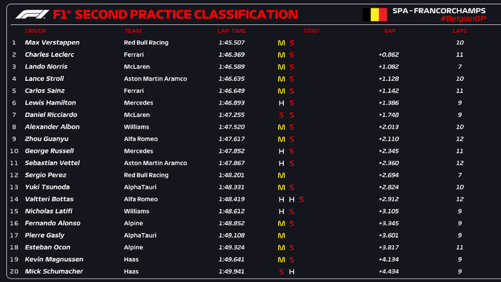
Task: Click the GAP column header
Action: point(390,31)
